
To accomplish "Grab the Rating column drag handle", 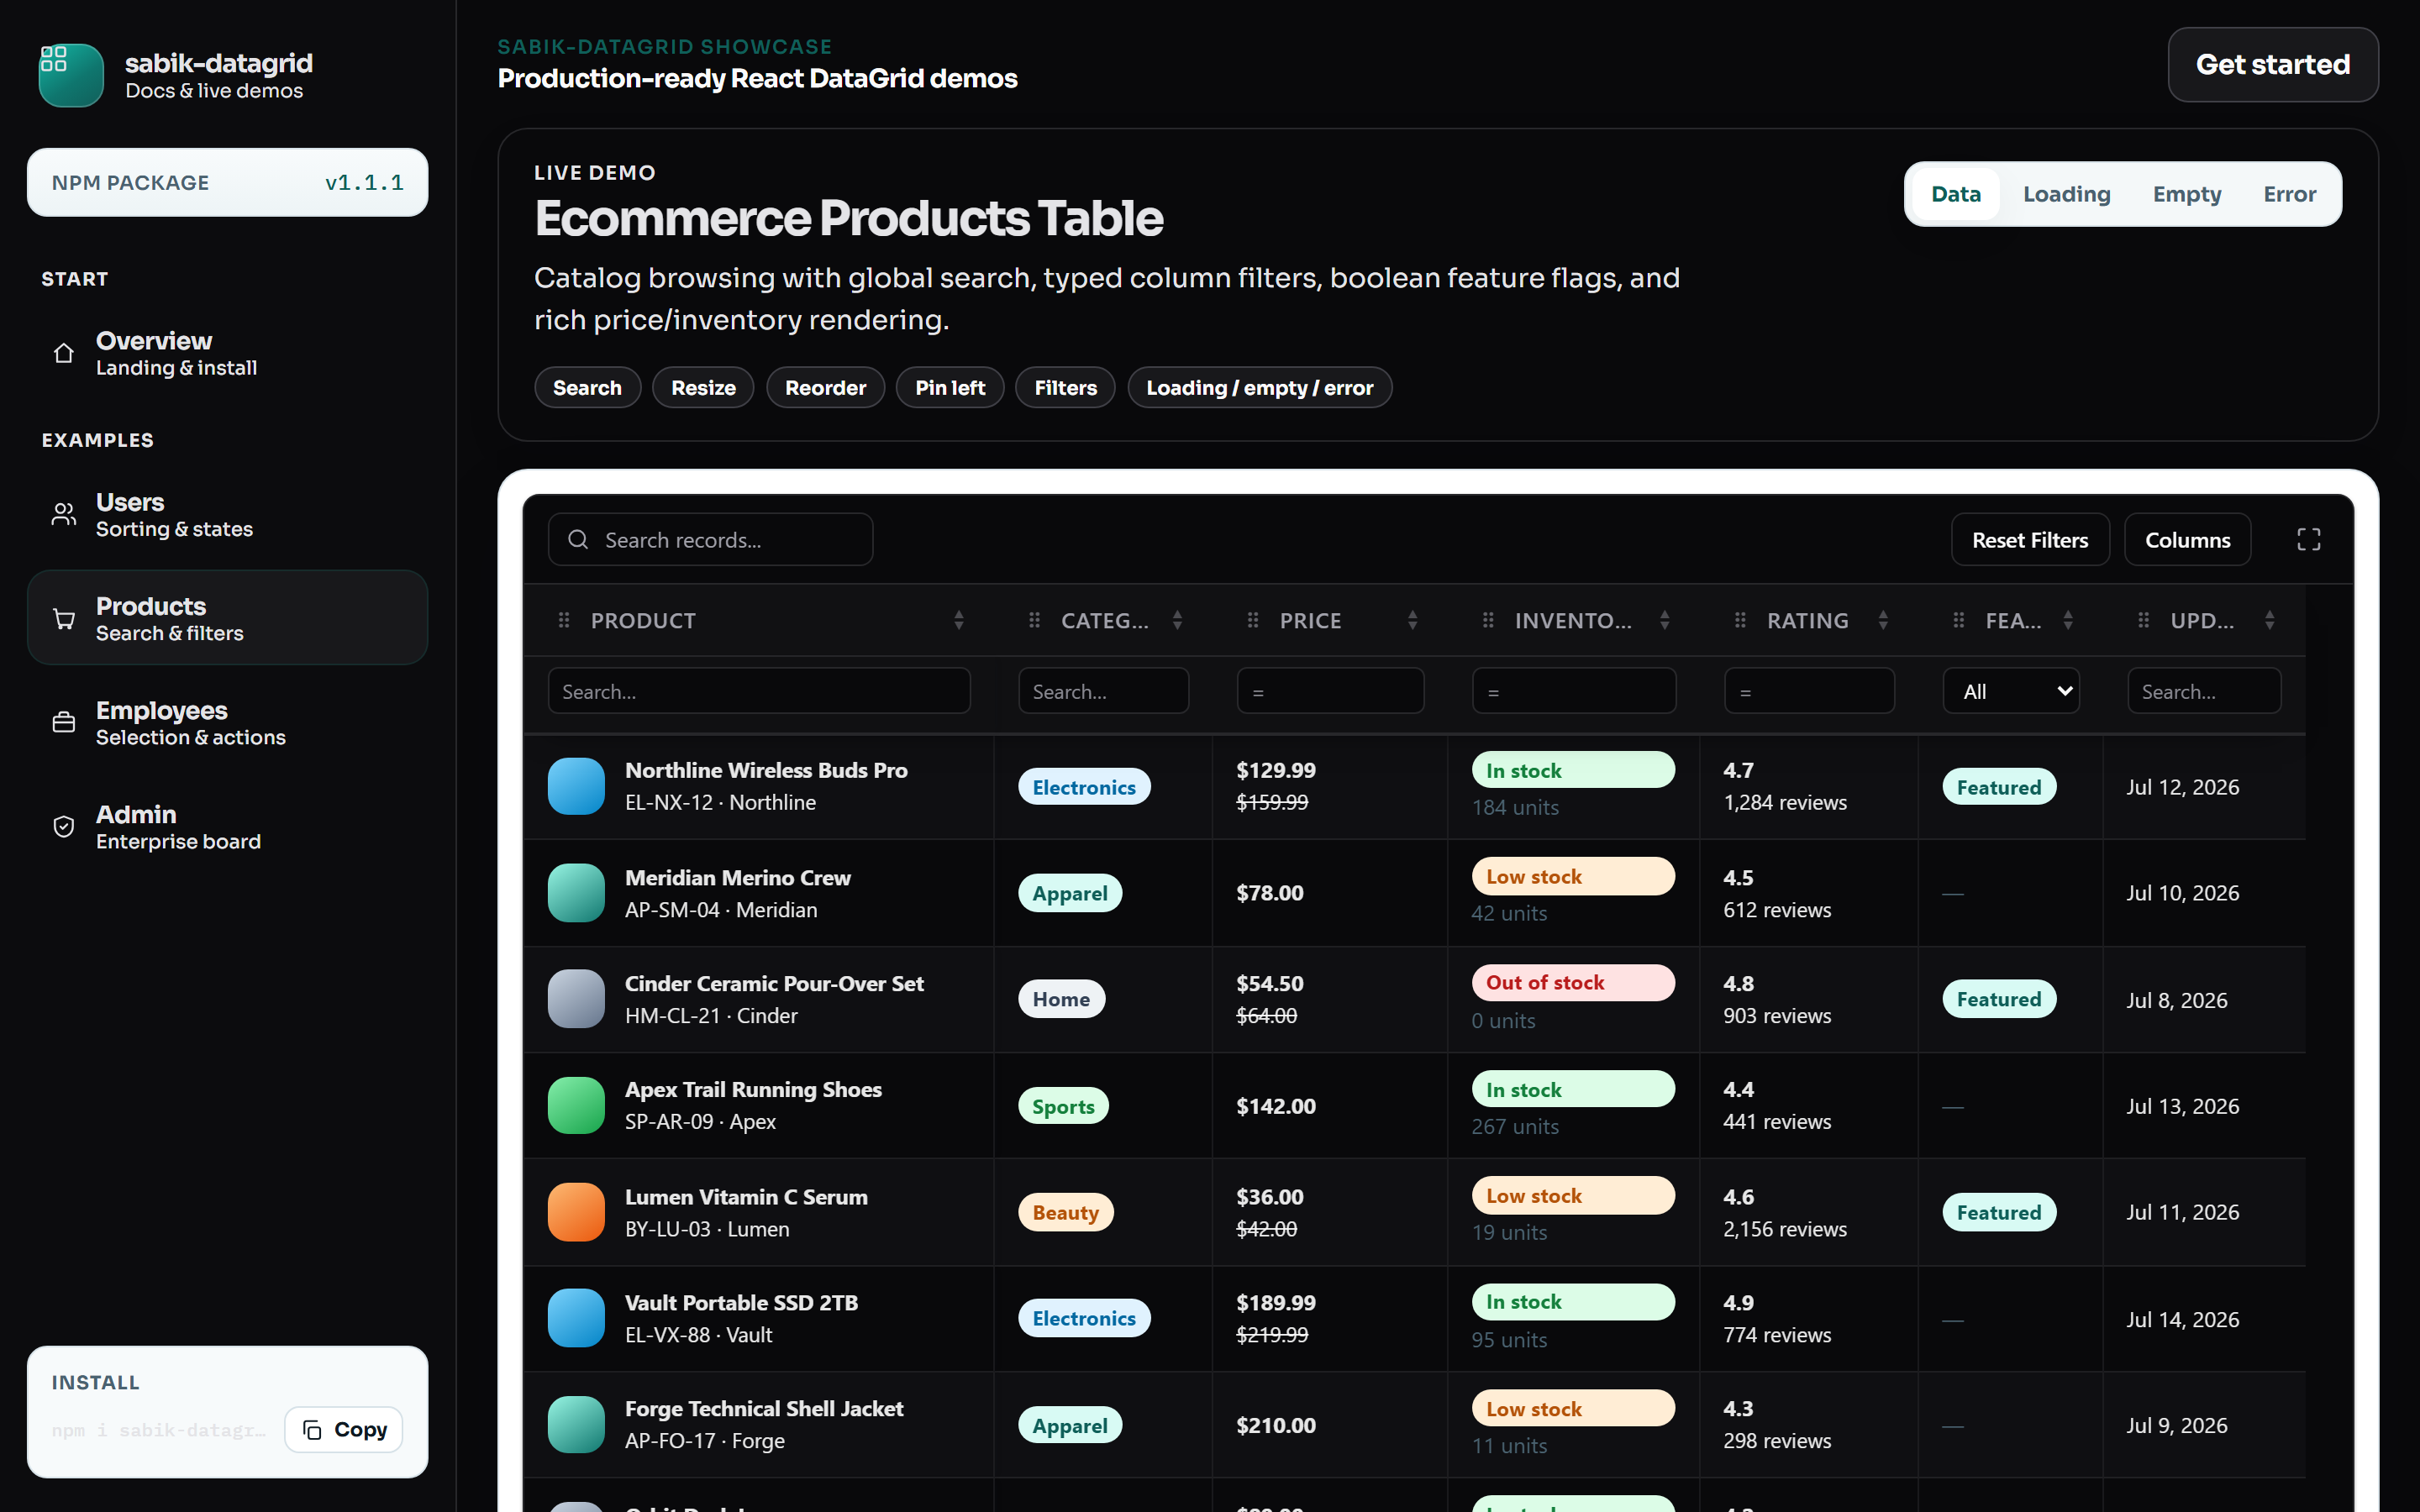I will coord(1740,620).
